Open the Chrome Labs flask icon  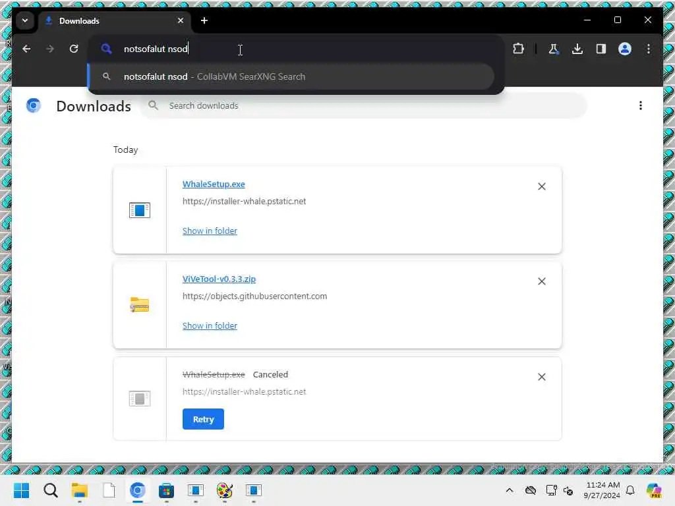pos(554,49)
